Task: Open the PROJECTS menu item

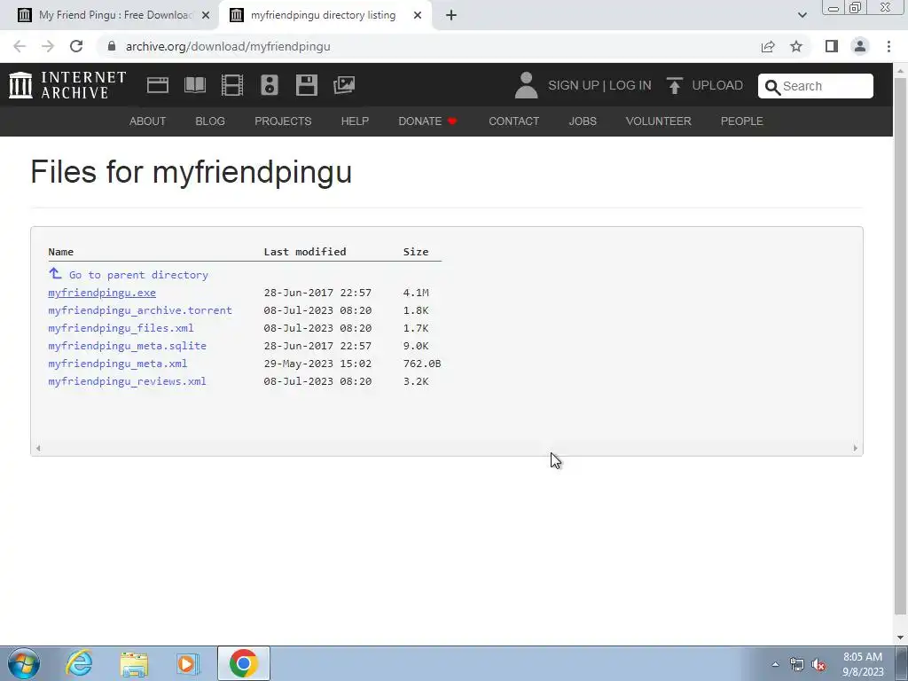Action: coord(283,121)
